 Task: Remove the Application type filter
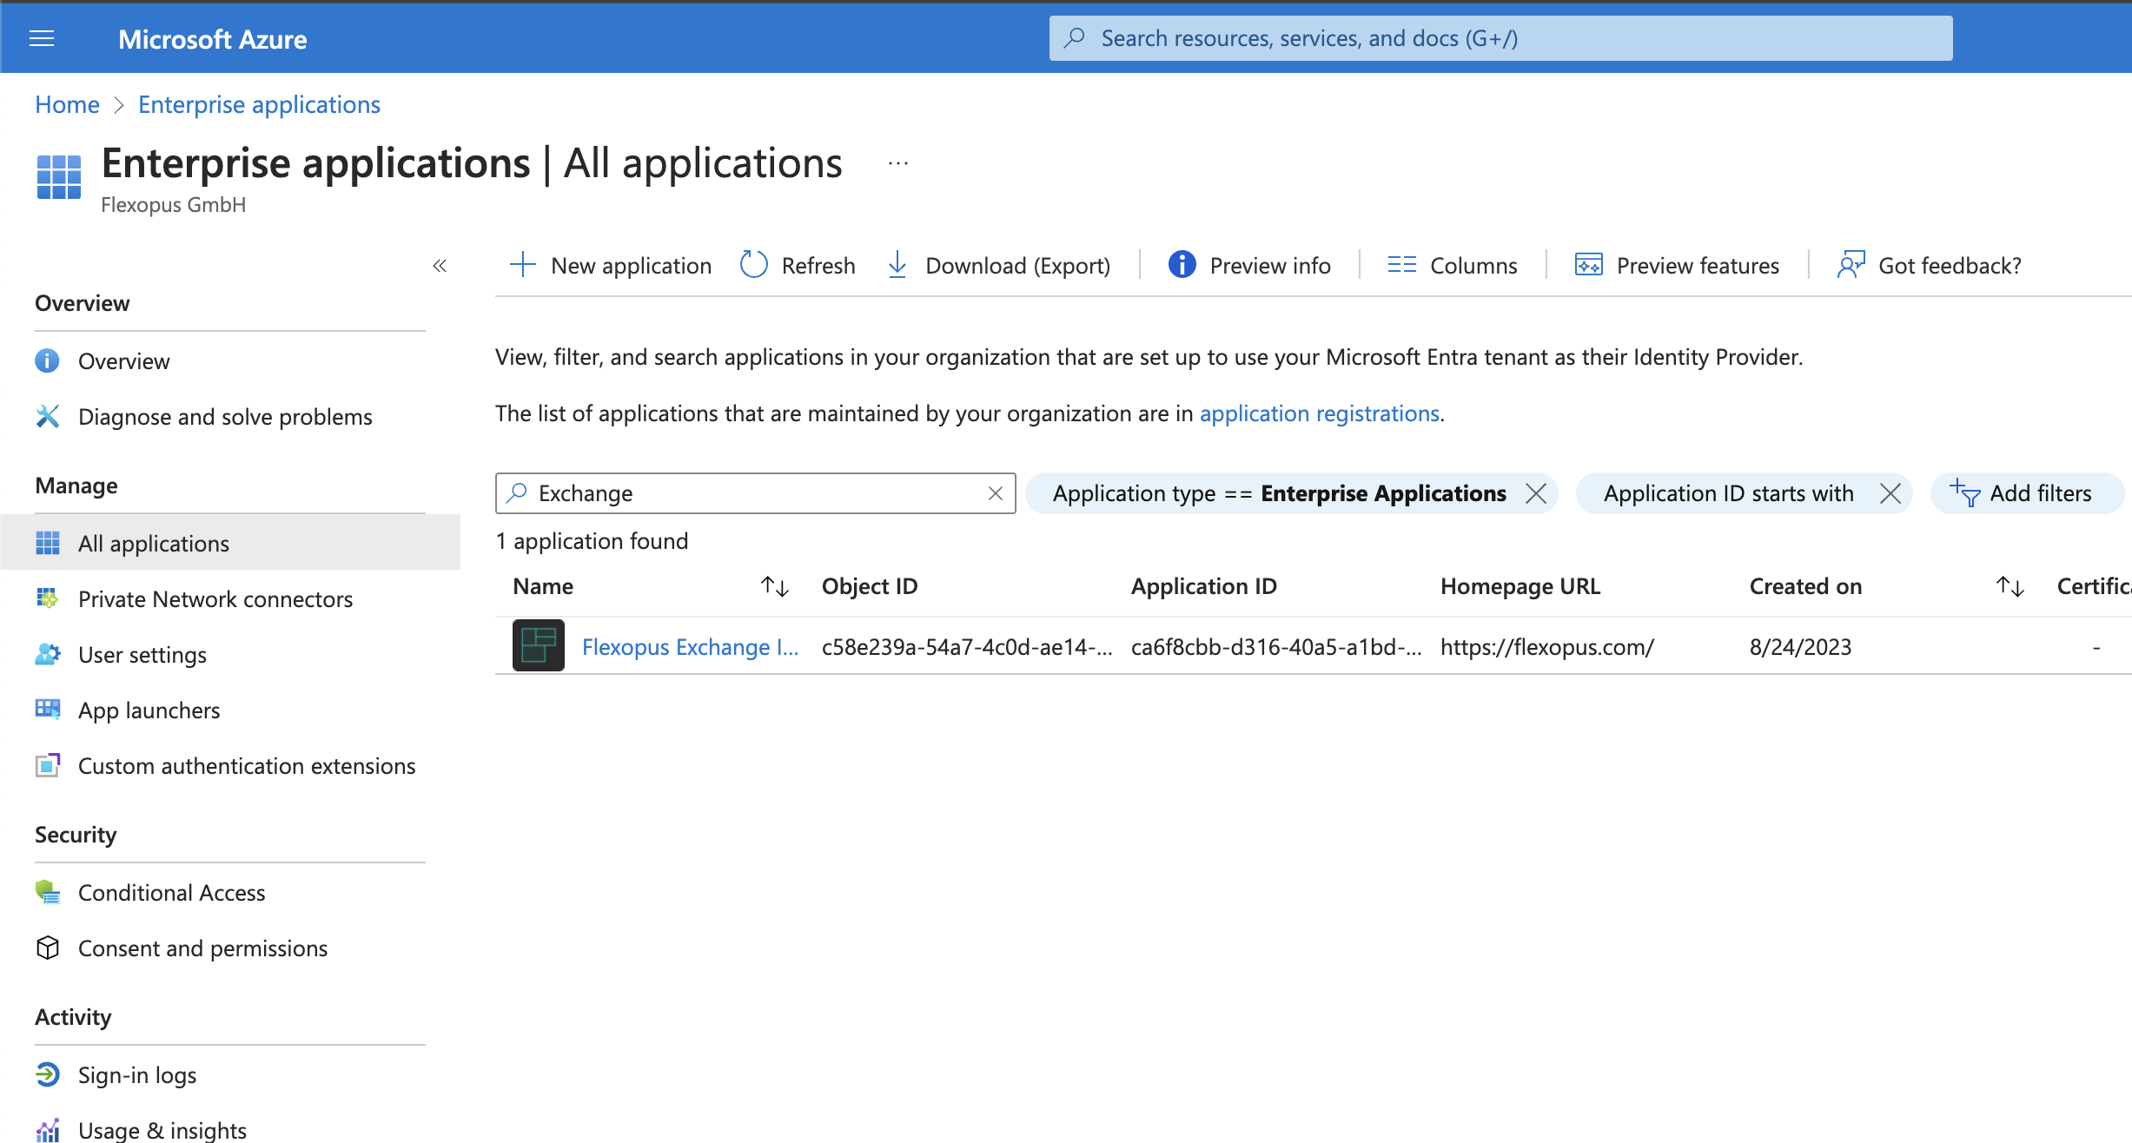click(x=1536, y=493)
